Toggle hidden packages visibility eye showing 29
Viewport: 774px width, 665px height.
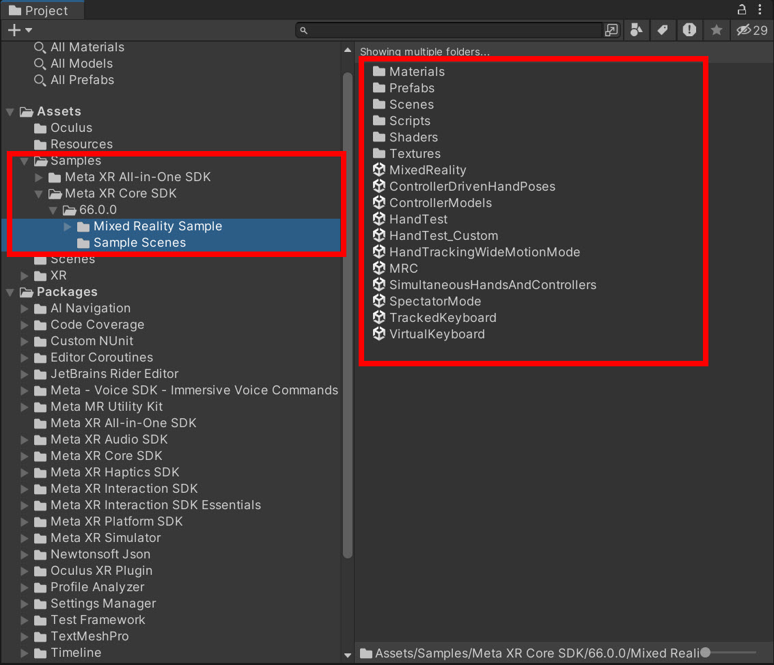751,30
